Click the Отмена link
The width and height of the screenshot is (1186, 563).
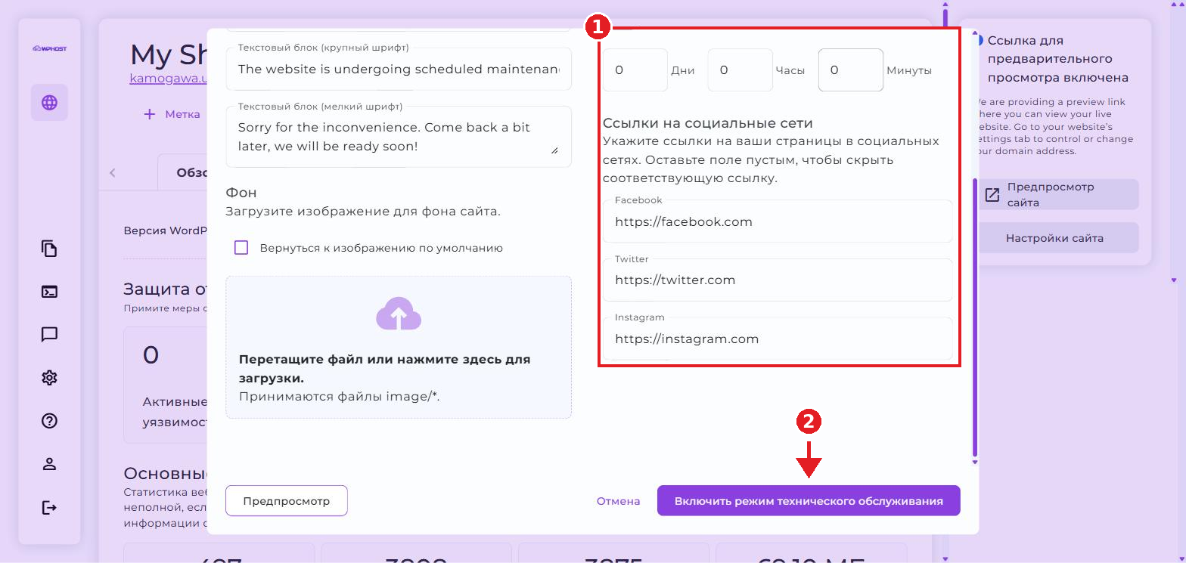click(618, 501)
